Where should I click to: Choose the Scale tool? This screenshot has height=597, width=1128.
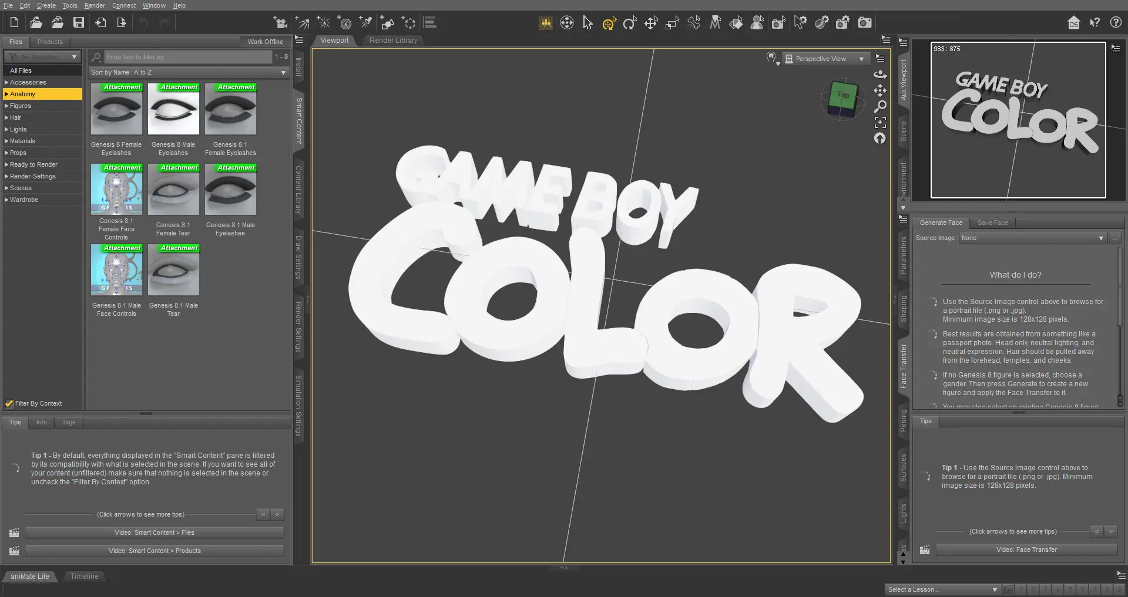pos(672,23)
